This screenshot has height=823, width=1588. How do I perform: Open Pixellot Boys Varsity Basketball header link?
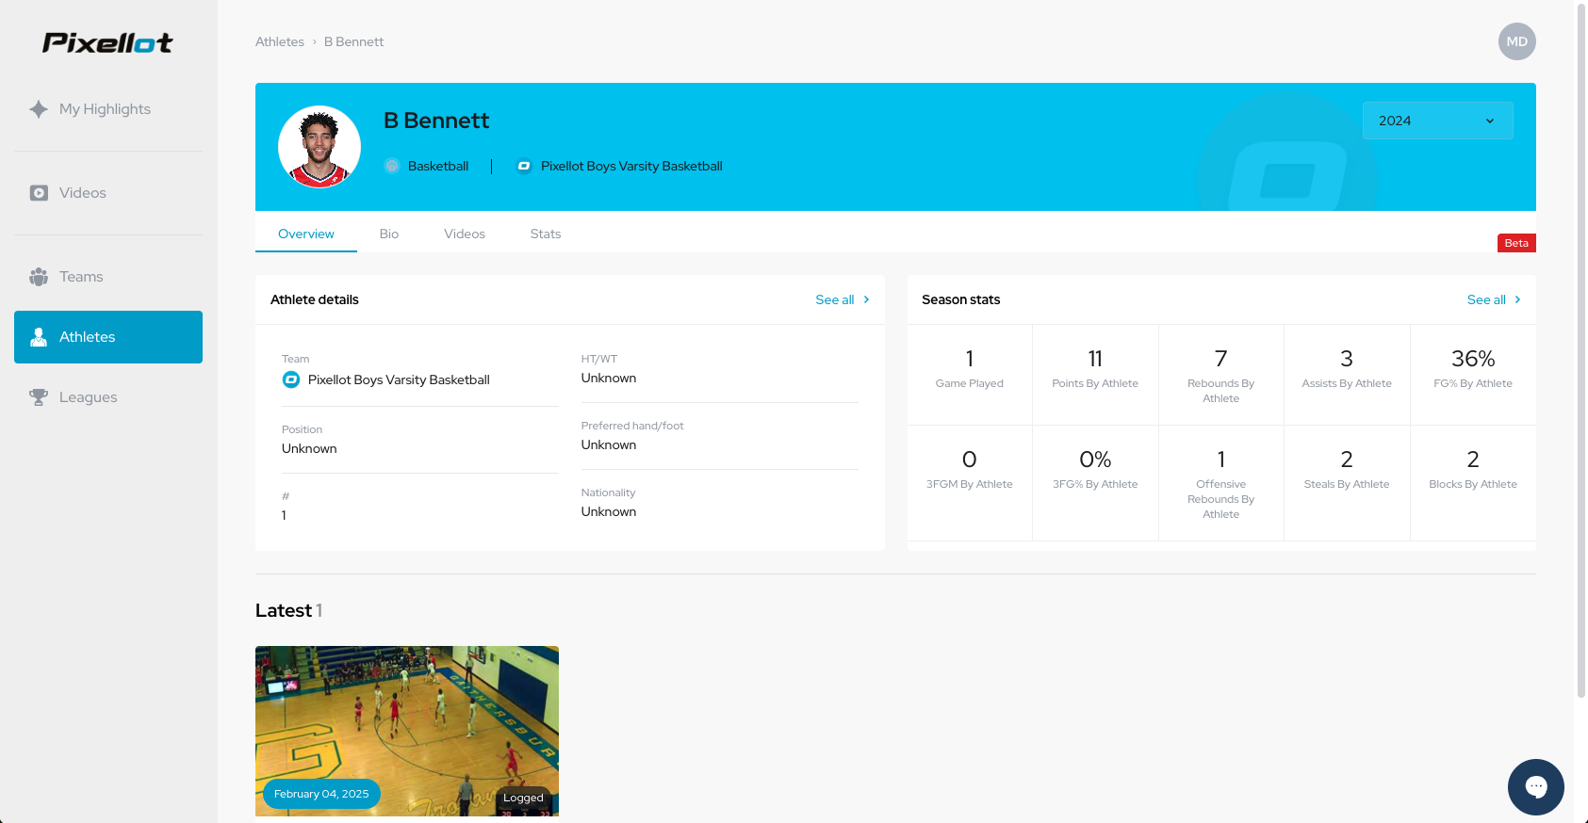(x=631, y=166)
